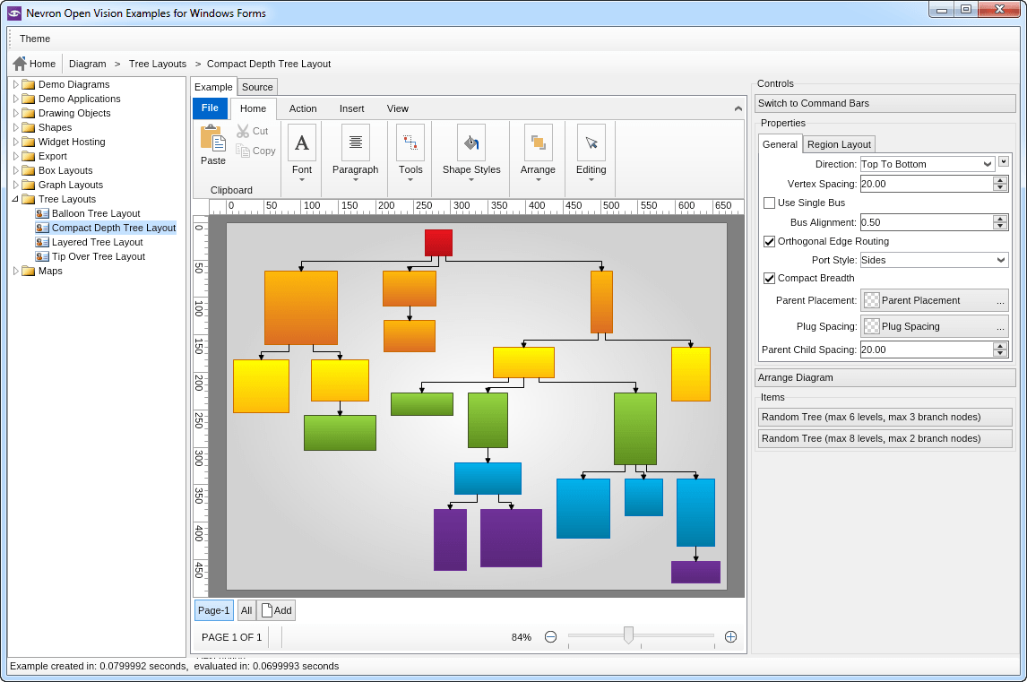Click Switch to Command Bars button

tap(885, 104)
